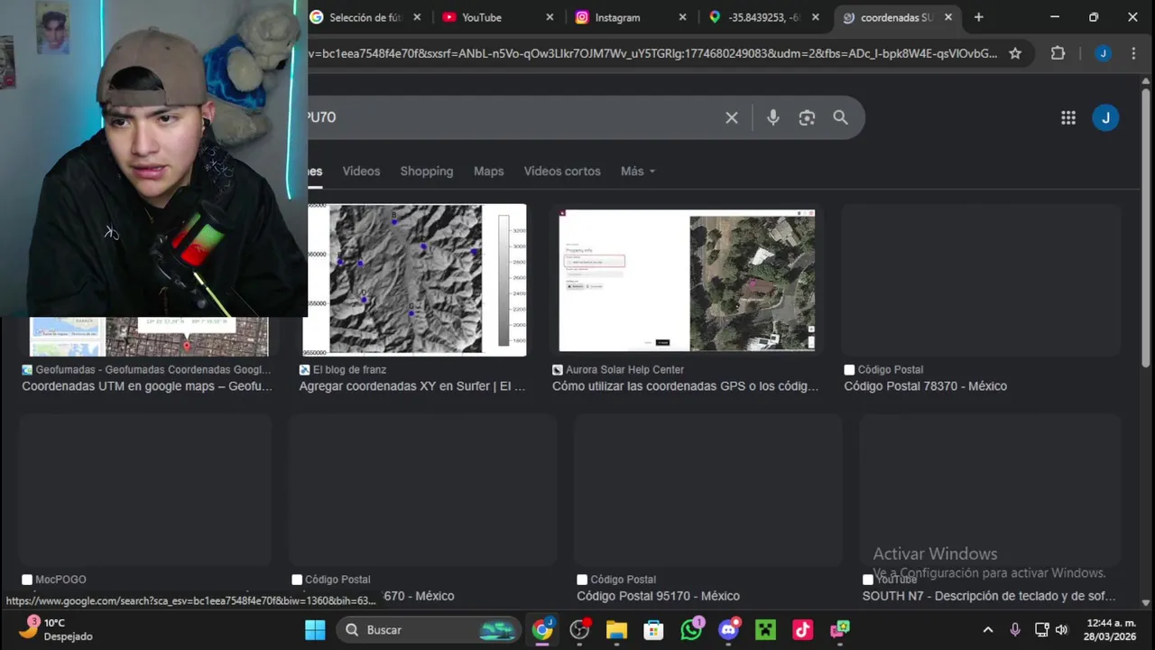The image size is (1155, 650).
Task: Select the Videos search filter
Action: tap(361, 171)
